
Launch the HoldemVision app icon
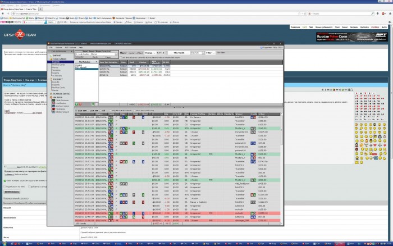tap(53, 106)
